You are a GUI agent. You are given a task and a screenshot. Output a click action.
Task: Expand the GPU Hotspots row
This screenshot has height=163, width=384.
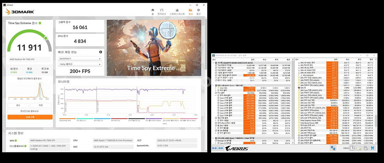[x=298, y=75]
